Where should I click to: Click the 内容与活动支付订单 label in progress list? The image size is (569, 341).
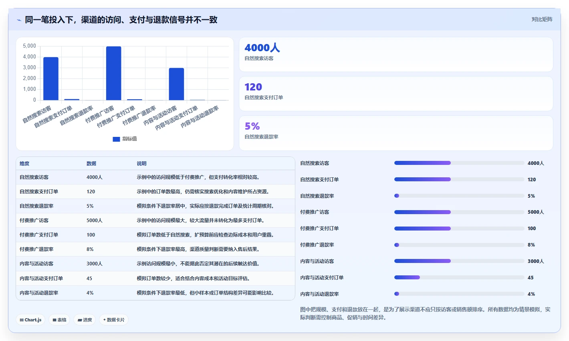click(322, 277)
